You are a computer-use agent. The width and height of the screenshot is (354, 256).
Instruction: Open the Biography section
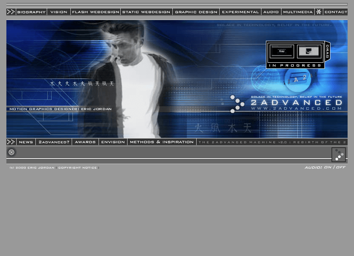click(32, 12)
